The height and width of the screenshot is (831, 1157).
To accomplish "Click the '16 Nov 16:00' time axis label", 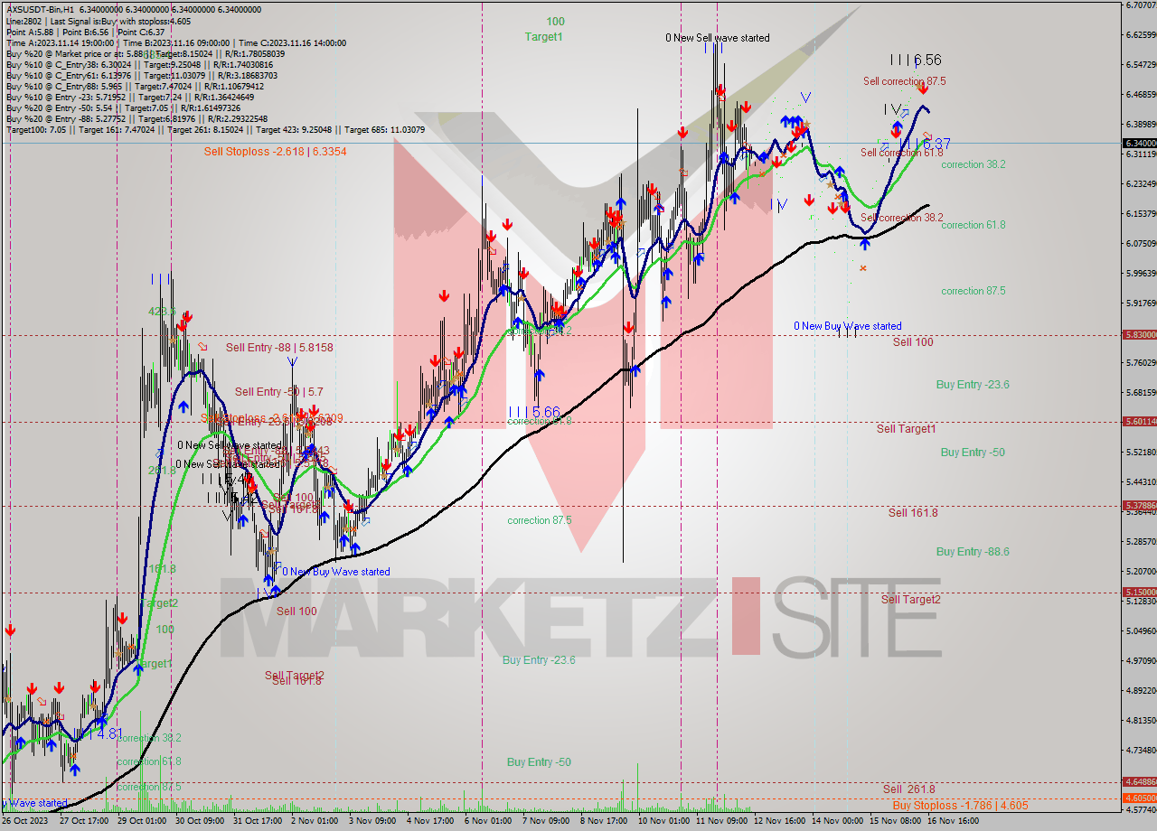I will [952, 822].
